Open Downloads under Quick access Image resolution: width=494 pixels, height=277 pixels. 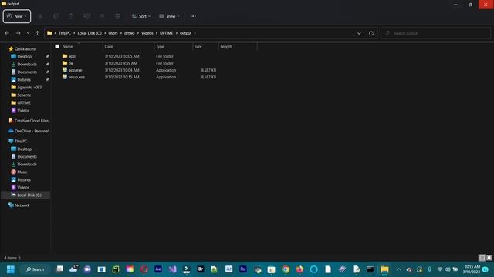[x=27, y=65]
